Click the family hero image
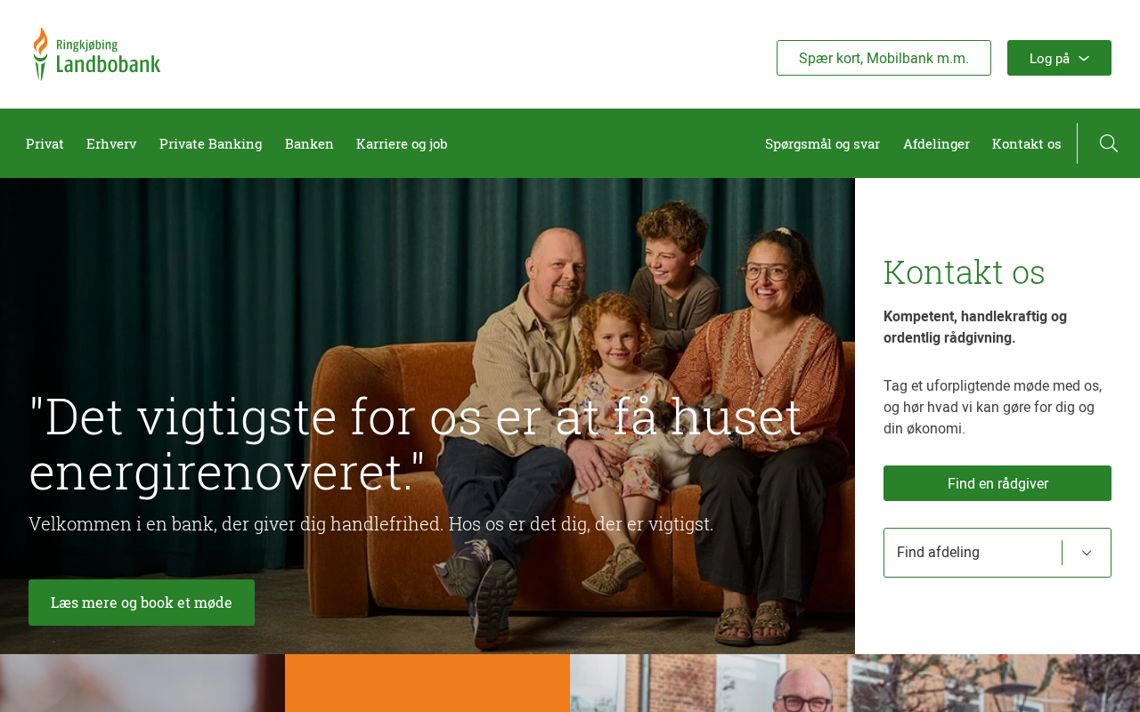Image resolution: width=1140 pixels, height=712 pixels. [x=427, y=416]
